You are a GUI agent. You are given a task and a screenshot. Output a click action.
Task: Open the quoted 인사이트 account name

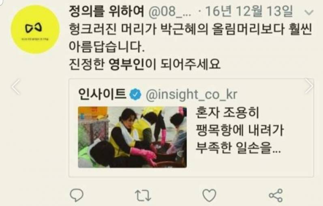(102, 94)
